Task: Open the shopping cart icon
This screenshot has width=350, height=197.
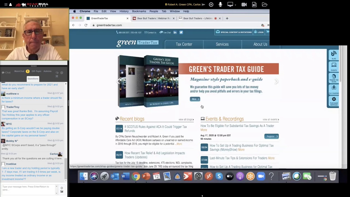Action: point(268,32)
